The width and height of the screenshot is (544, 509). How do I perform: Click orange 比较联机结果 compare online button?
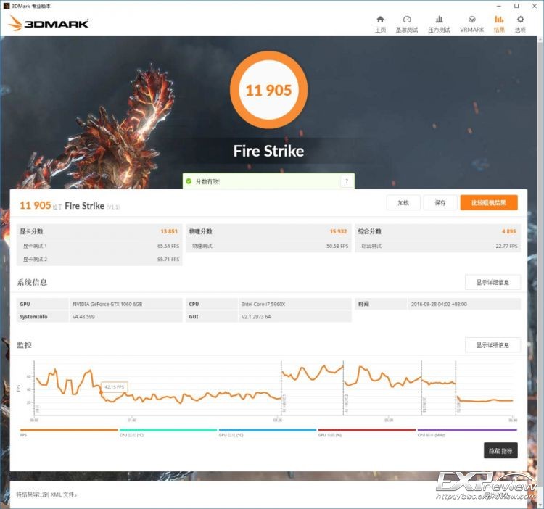[489, 203]
